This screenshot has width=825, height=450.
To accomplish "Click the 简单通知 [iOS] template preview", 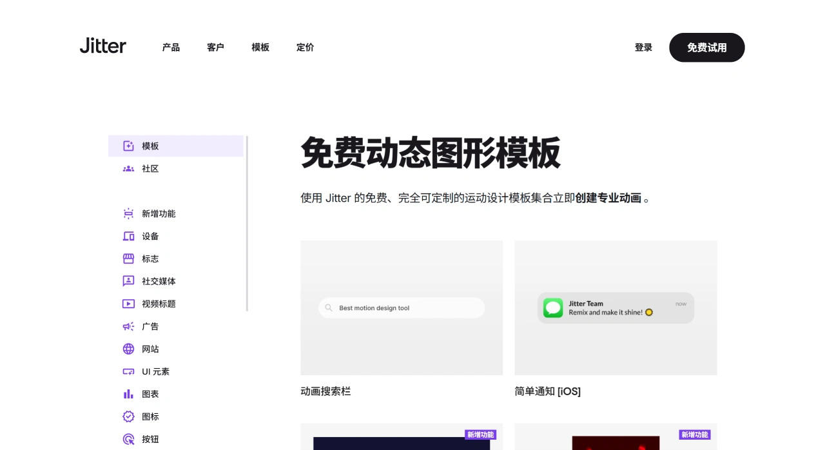I will click(616, 308).
